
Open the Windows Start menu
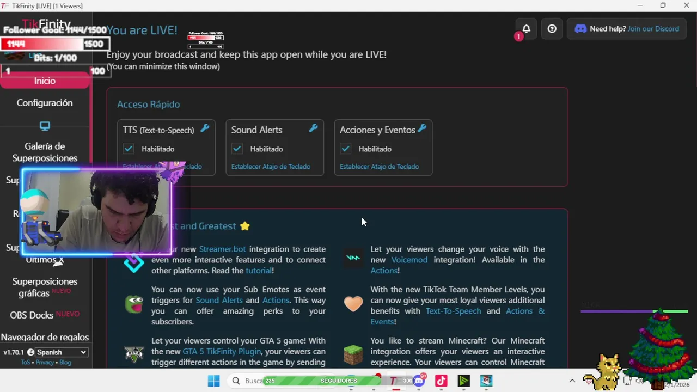pos(213,381)
